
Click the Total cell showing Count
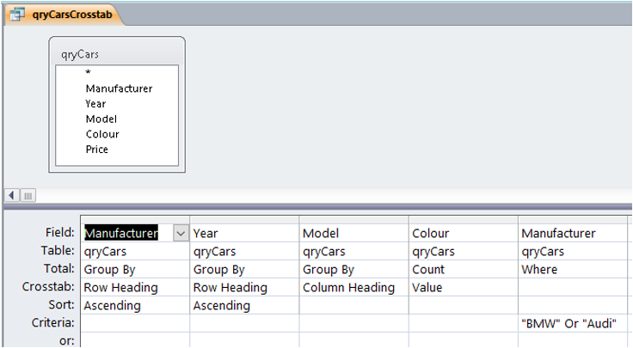[x=464, y=269]
